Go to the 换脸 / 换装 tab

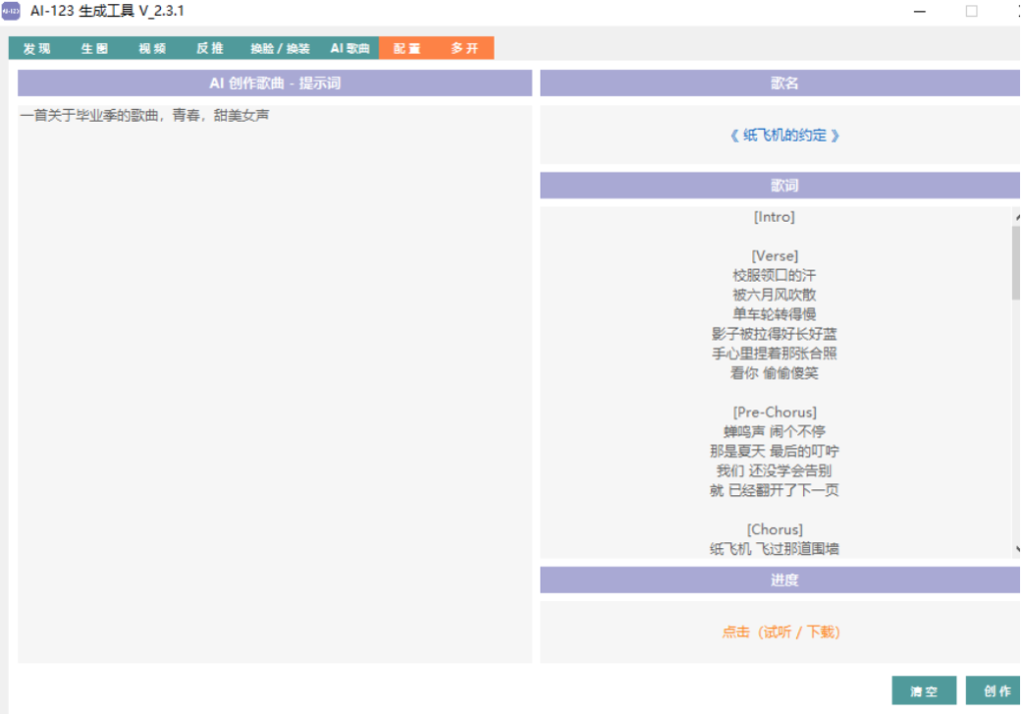pos(280,48)
